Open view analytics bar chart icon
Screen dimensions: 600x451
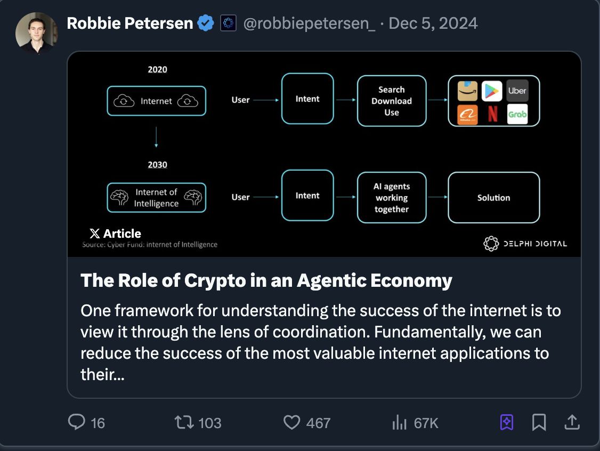tap(399, 422)
